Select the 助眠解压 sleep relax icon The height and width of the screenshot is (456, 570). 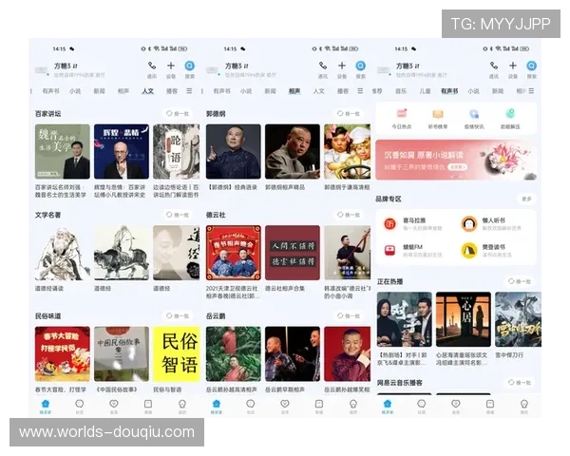510,114
